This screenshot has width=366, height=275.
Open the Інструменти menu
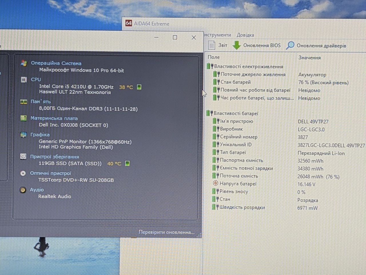pos(218,35)
